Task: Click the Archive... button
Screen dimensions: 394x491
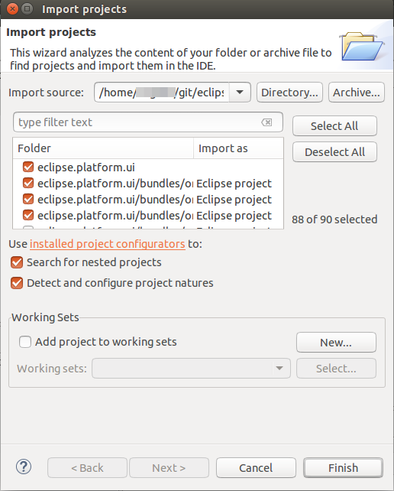Action: pyautogui.click(x=357, y=93)
